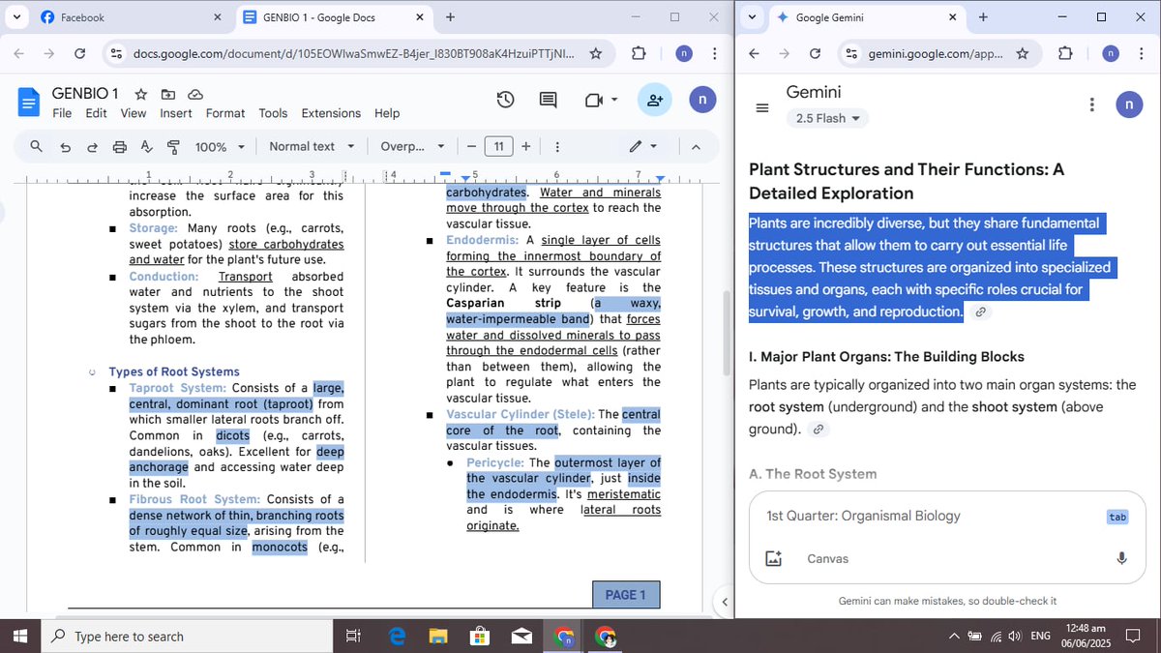The image size is (1161, 653).
Task: Open version history clock icon
Action: (x=505, y=100)
